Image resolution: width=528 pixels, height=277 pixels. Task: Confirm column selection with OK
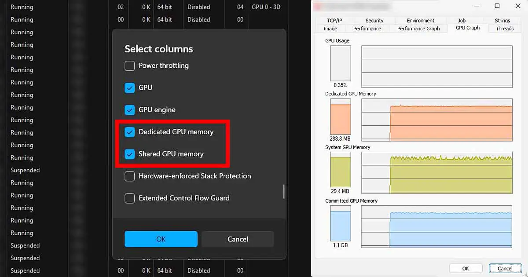(x=161, y=239)
